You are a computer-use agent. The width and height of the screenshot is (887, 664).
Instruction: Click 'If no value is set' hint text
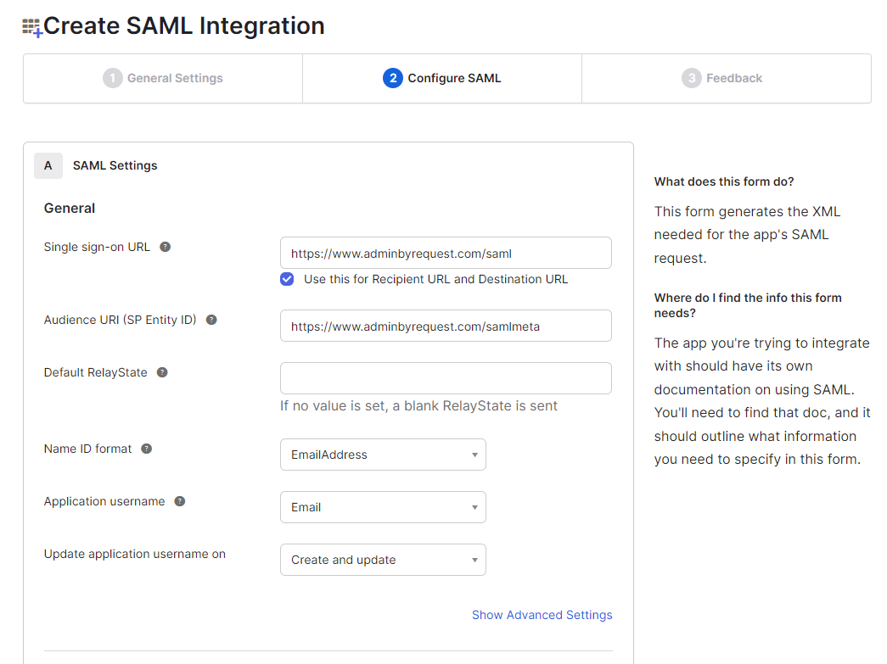[x=418, y=405]
